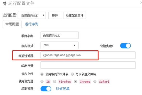Expand the 报告格式 html dropdown

point(59,45)
